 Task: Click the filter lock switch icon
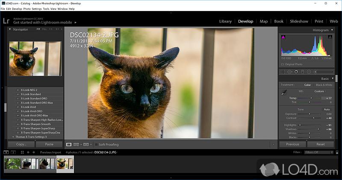click(337, 152)
